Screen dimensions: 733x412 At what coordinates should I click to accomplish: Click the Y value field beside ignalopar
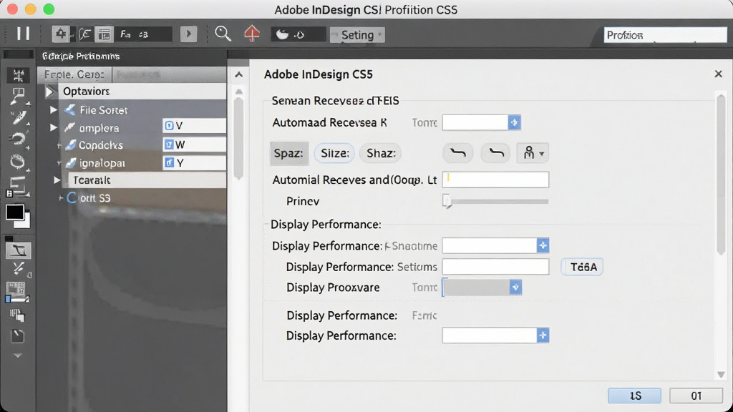pos(195,162)
